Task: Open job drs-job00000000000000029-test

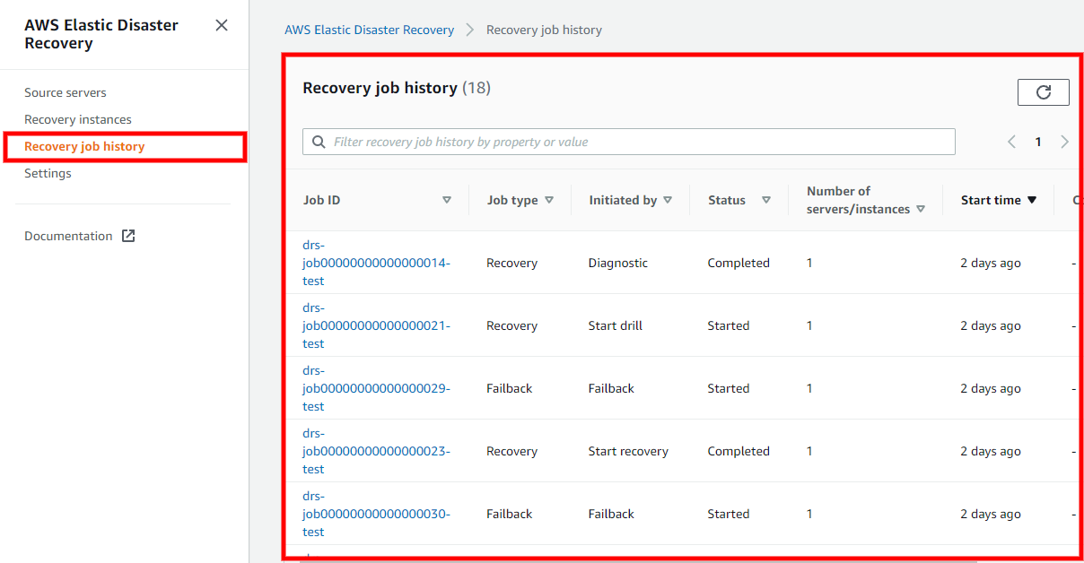Action: coord(376,388)
